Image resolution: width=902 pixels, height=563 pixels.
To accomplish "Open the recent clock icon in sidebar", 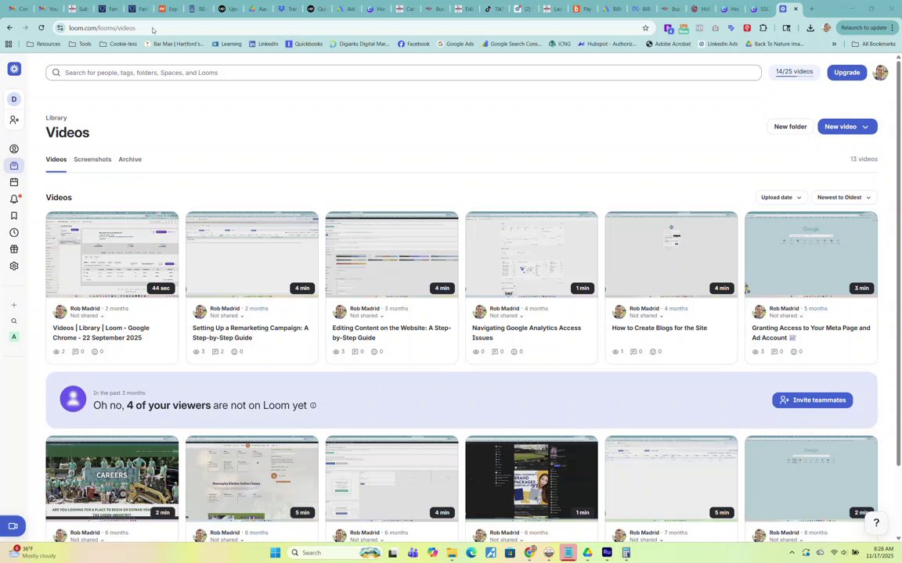I will point(14,233).
